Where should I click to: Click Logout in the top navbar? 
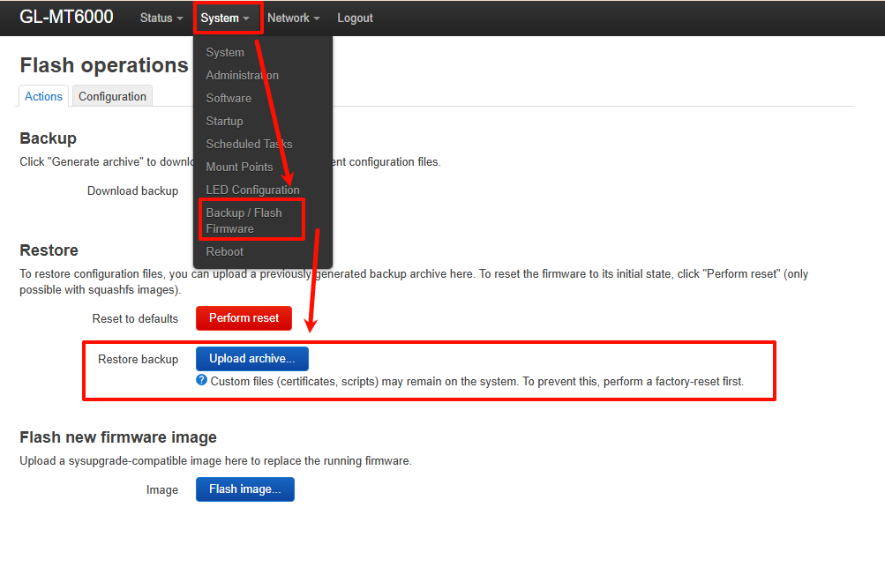tap(355, 18)
